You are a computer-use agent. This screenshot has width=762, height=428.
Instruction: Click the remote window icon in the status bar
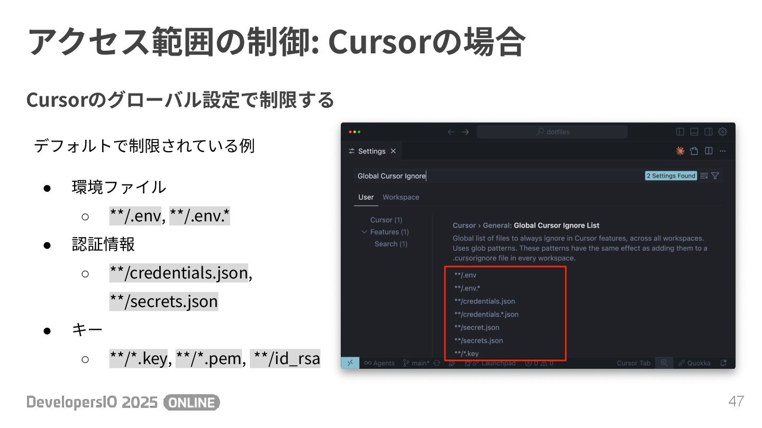(350, 363)
